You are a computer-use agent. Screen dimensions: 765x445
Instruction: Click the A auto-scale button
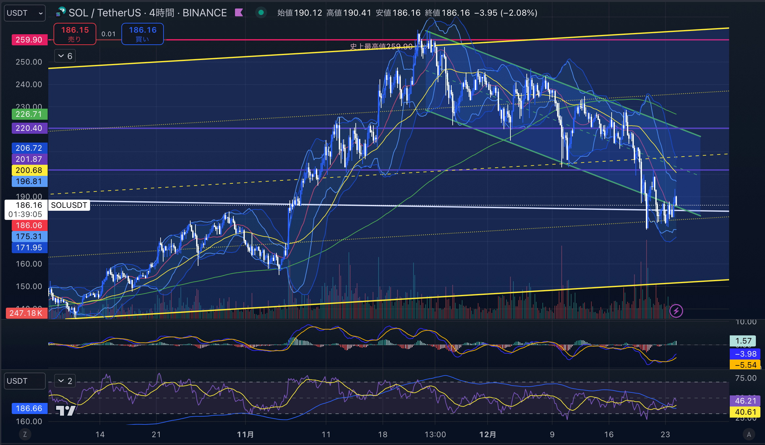[x=749, y=434]
